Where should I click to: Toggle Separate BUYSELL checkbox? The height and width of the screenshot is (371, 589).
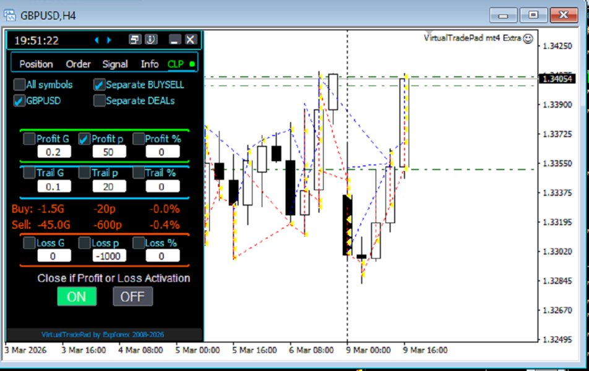tap(99, 85)
